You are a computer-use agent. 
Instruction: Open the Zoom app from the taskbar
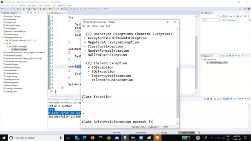tap(141, 137)
